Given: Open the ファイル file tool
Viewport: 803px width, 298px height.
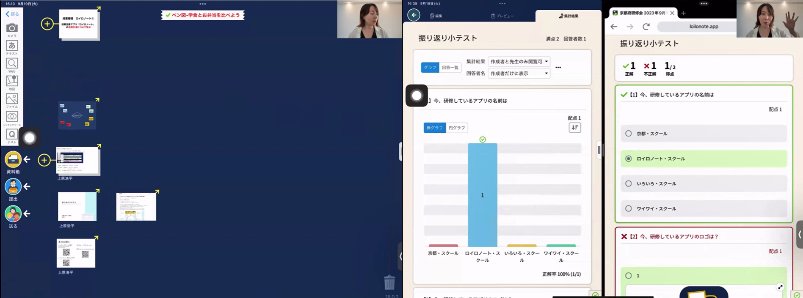Looking at the screenshot, I should pyautogui.click(x=12, y=101).
